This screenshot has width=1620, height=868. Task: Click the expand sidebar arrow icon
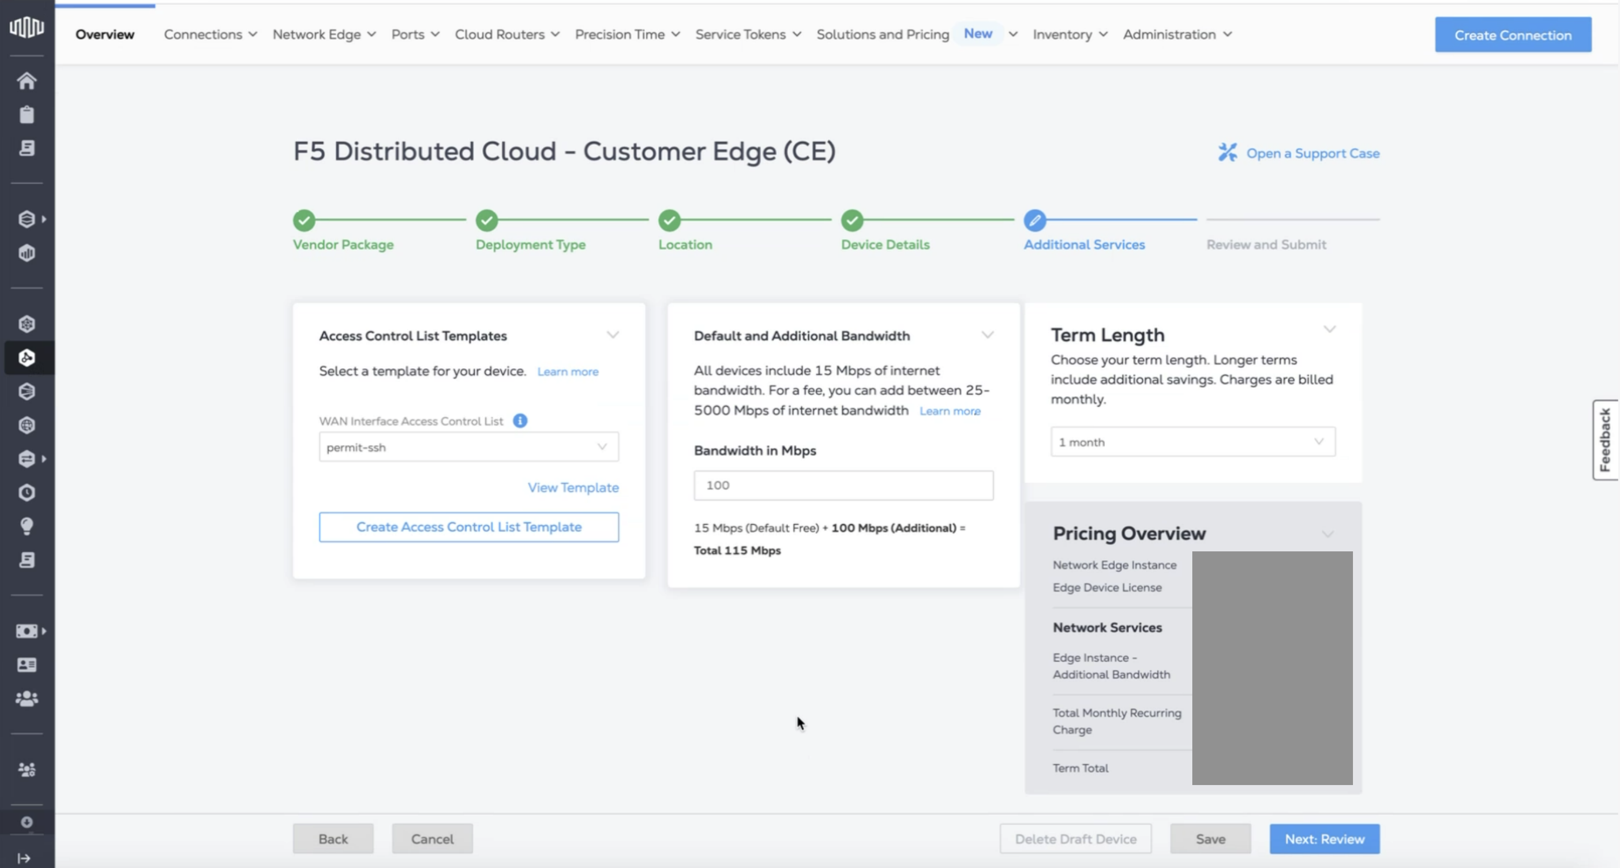pos(24,858)
